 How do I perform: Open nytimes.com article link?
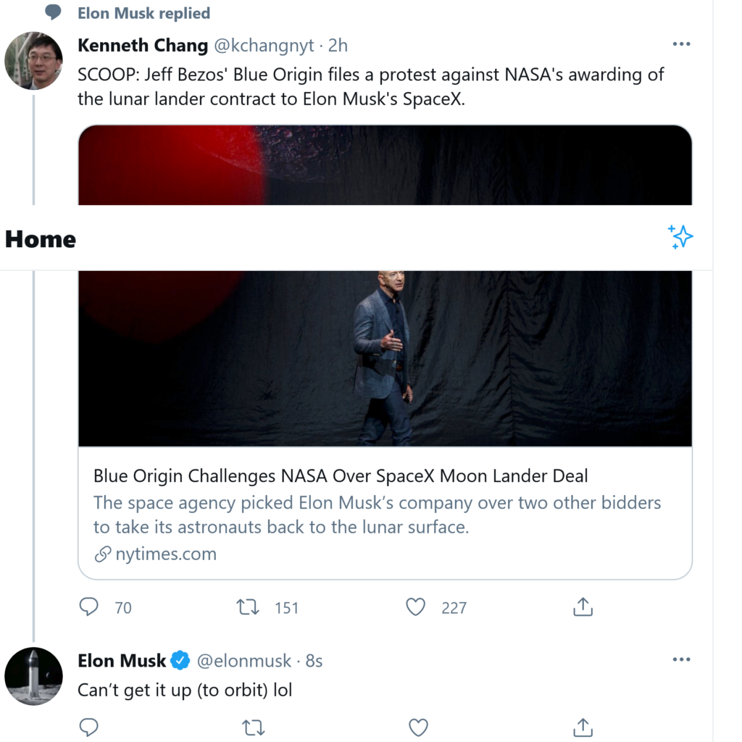tap(165, 554)
